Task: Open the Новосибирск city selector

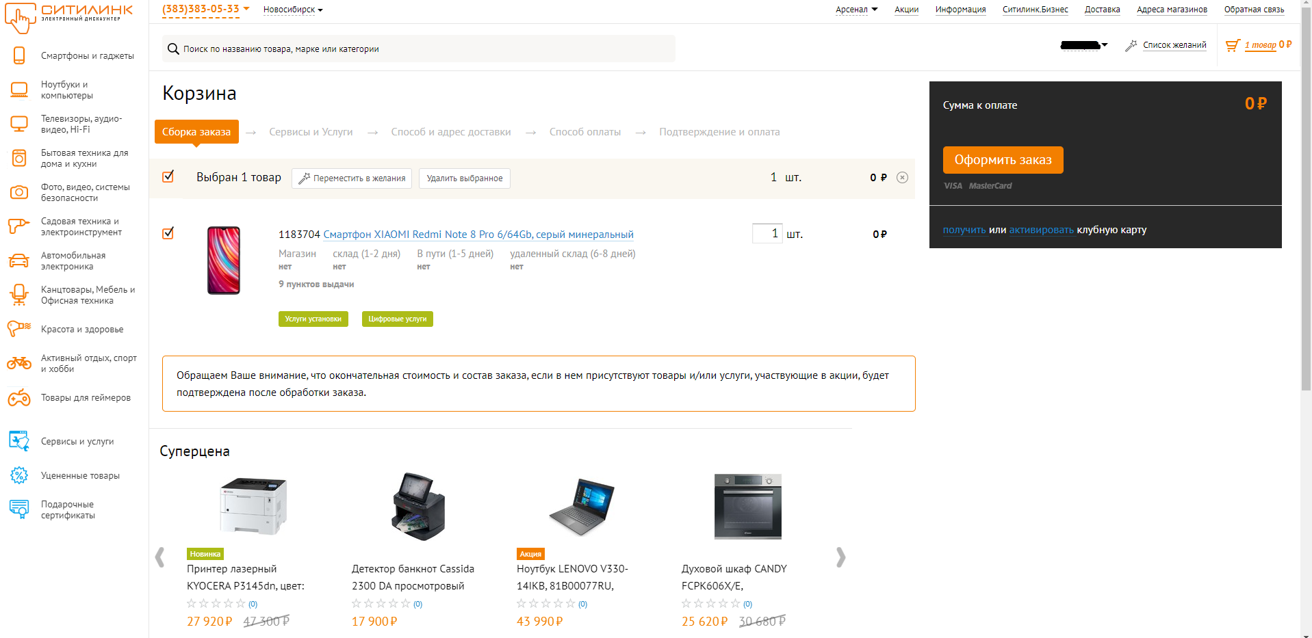Action: [x=293, y=10]
